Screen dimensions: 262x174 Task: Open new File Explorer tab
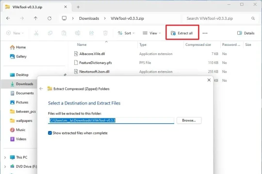[78, 7]
